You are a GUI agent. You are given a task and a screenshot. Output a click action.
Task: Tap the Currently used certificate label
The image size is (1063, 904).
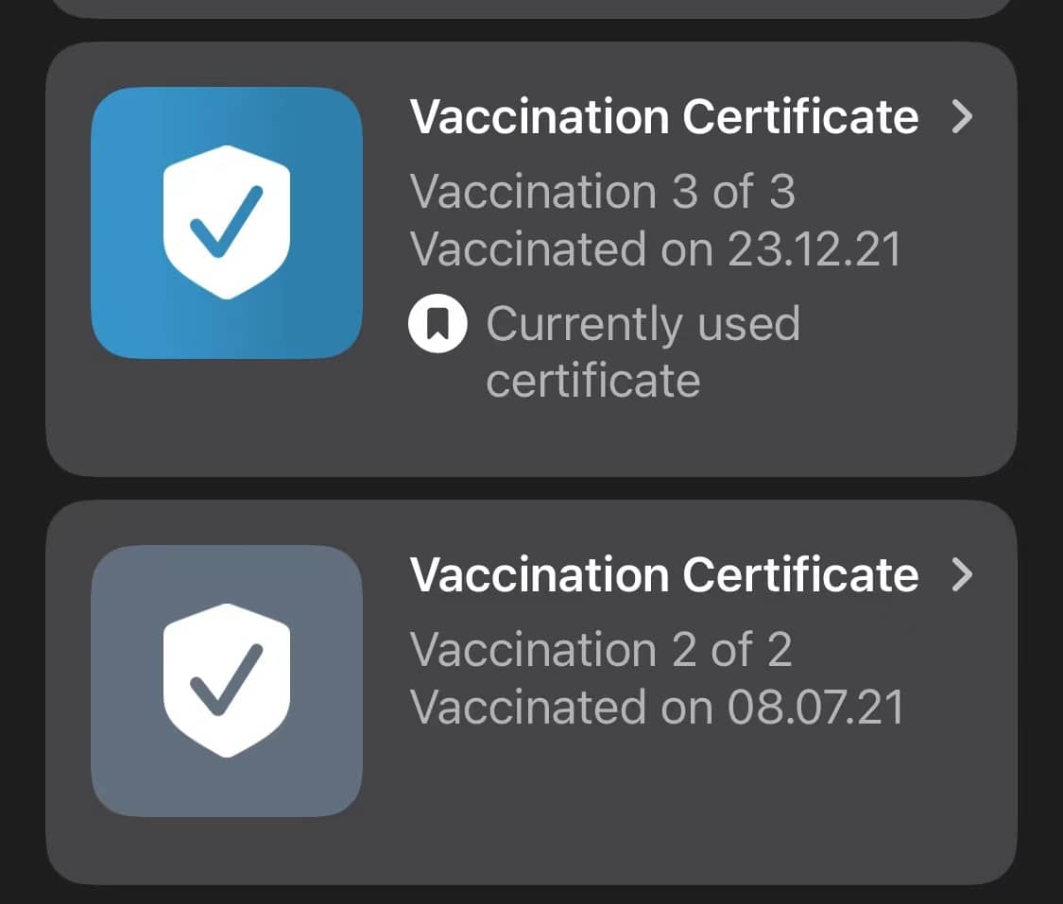643,351
